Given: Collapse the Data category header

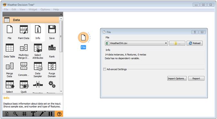Looking at the screenshot, I should 31,20.
